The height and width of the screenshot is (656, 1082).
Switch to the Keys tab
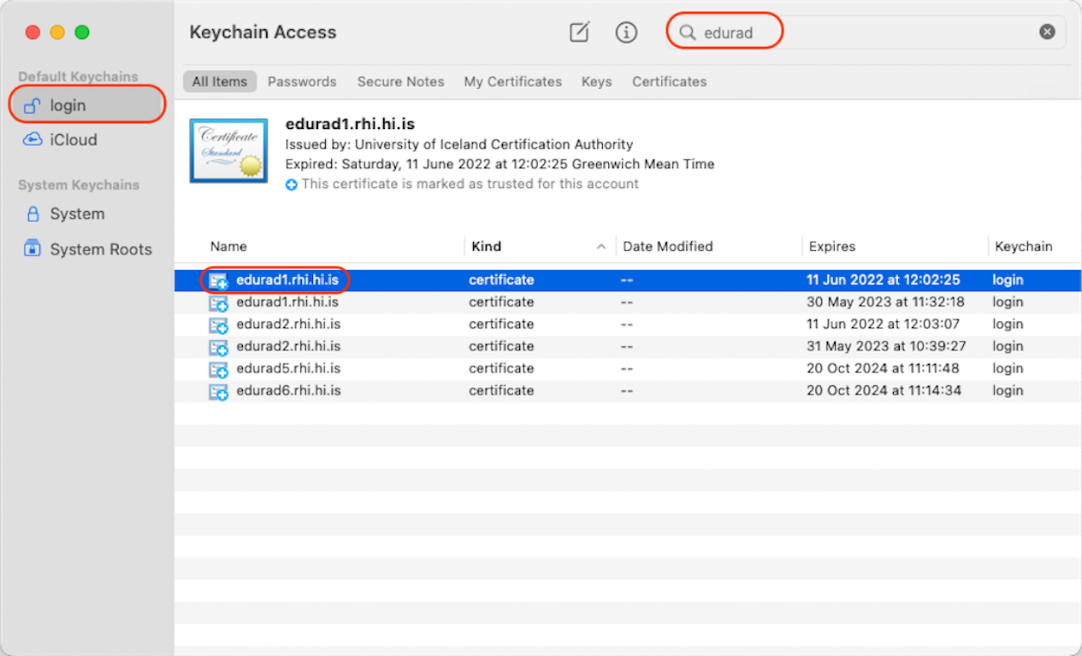coord(596,82)
